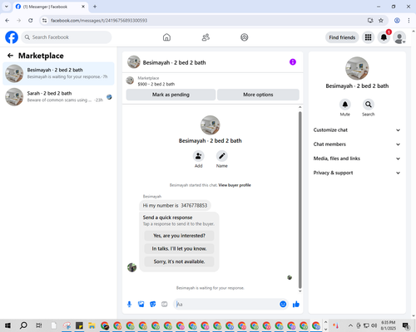Edit the chat Name with pencil icon

tap(222, 156)
